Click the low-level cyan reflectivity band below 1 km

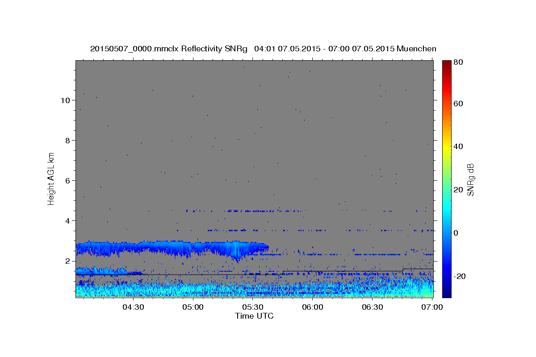tap(254, 289)
